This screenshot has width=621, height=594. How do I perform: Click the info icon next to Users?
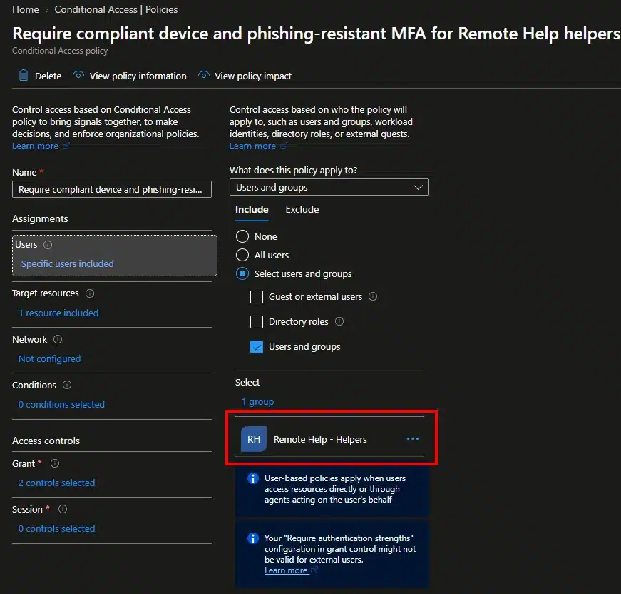pos(48,245)
